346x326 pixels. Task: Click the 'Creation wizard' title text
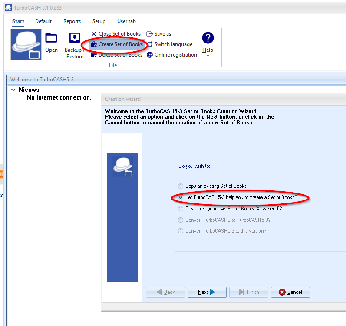[123, 99]
